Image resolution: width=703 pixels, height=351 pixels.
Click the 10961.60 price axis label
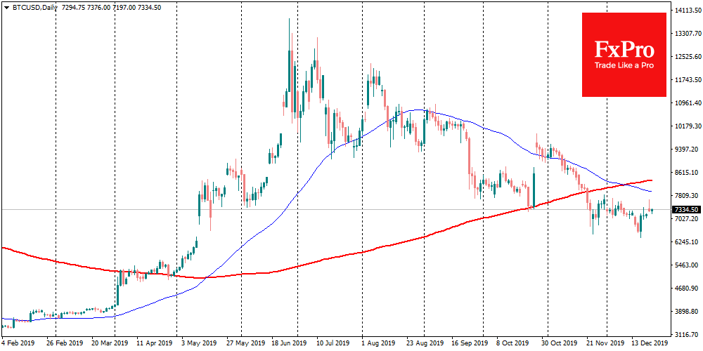pos(687,103)
